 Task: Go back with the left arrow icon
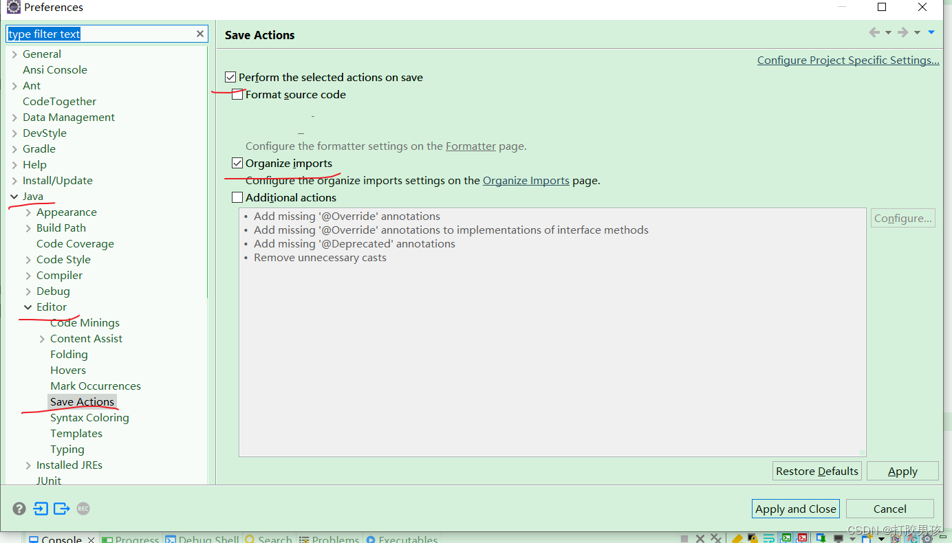click(874, 32)
